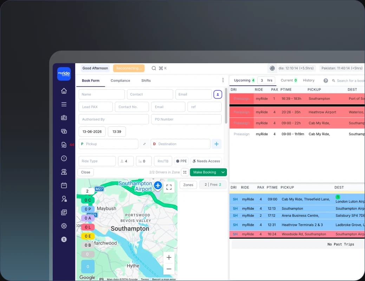Image resolution: width=365 pixels, height=281 pixels.
Task: Toggle the 0 P status filter on map
Action: tap(88, 209)
